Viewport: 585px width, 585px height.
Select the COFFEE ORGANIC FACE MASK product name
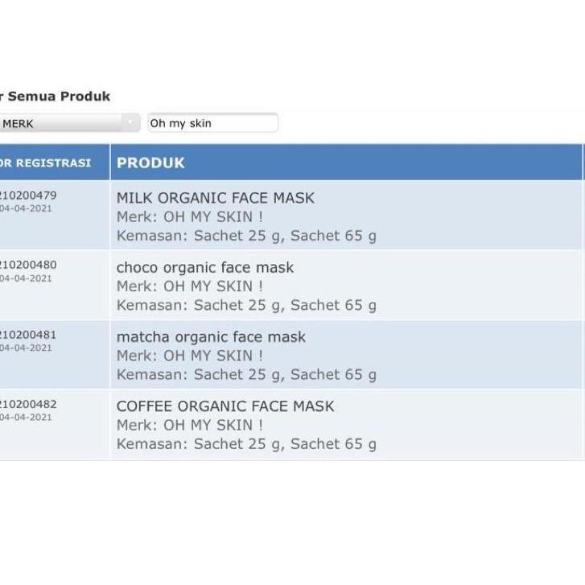click(x=225, y=406)
